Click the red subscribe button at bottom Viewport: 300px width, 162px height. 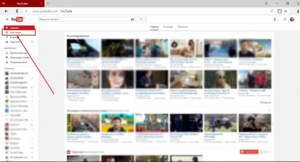point(249,152)
